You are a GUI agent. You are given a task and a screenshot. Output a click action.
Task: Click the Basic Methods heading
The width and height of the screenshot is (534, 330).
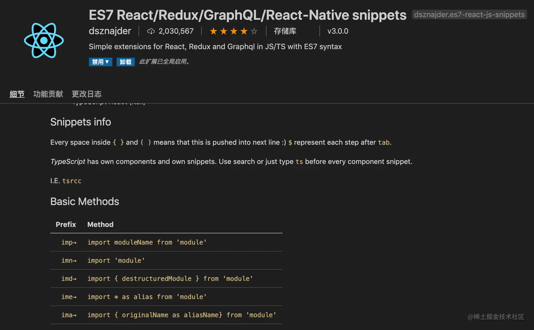point(85,201)
